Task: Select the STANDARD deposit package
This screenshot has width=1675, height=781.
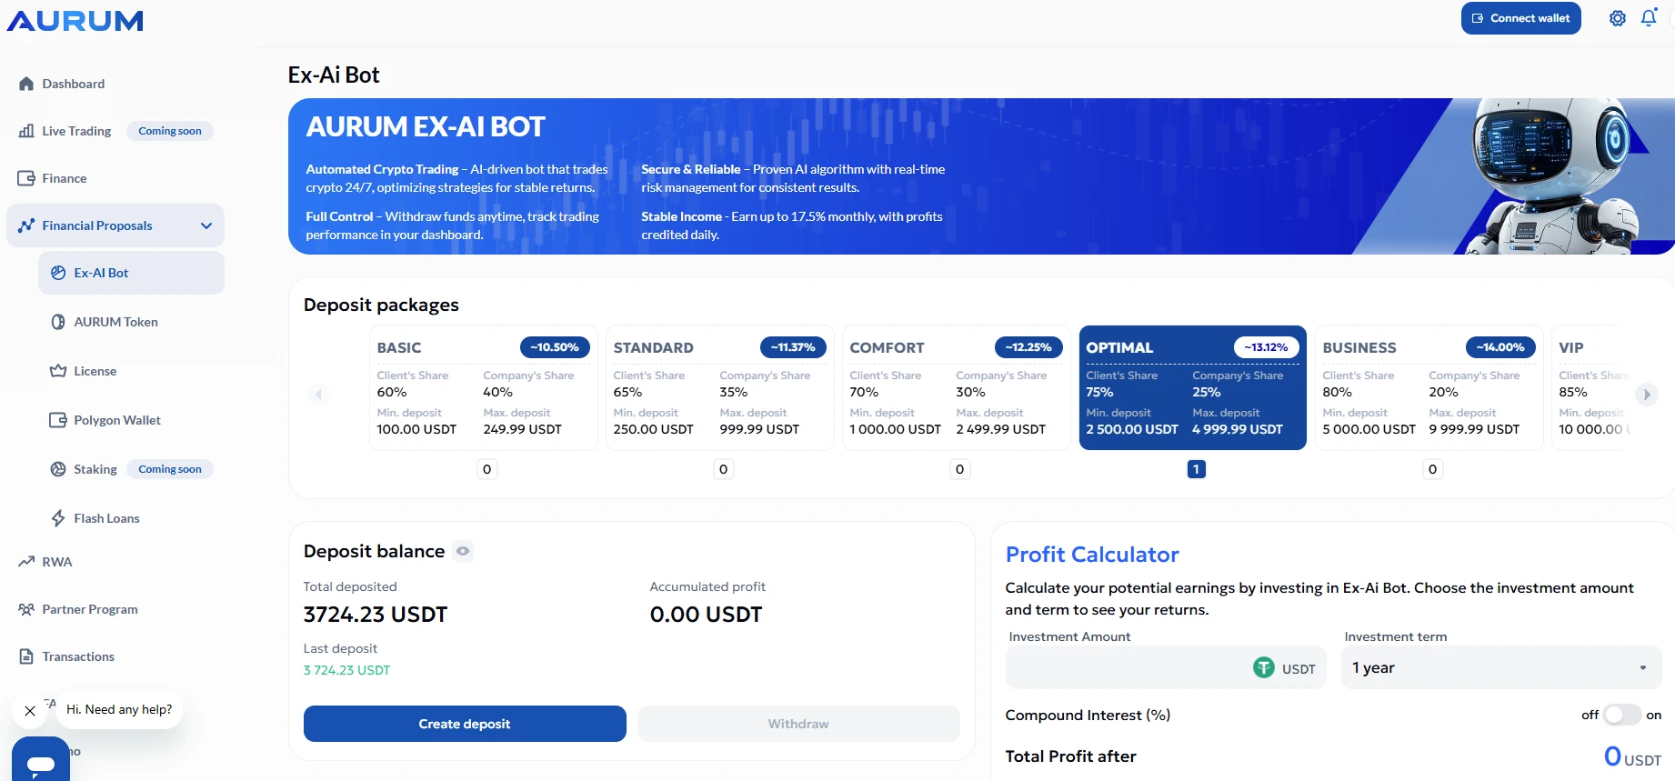Action: pyautogui.click(x=720, y=387)
